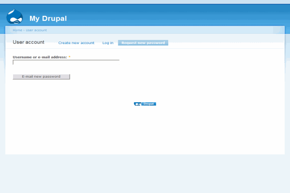
Task: Click the Drupal badge icon in footer
Action: click(138, 104)
